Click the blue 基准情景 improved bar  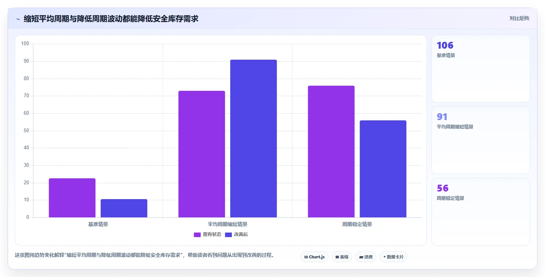(x=124, y=208)
